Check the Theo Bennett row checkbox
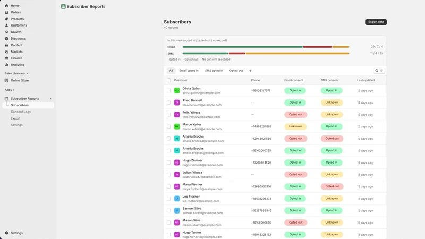The image size is (425, 239). [x=168, y=103]
